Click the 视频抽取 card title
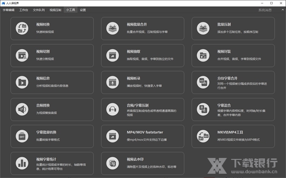The image size is (286, 178). pyautogui.click(x=133, y=52)
